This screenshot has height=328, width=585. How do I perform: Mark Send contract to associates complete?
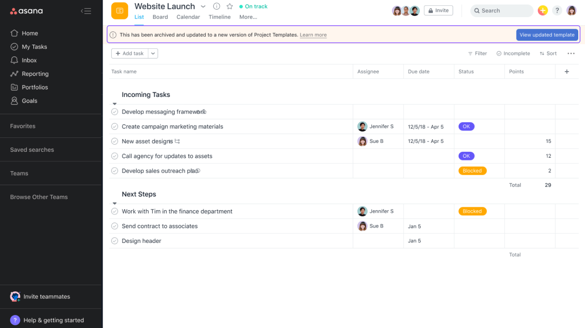[x=115, y=226]
